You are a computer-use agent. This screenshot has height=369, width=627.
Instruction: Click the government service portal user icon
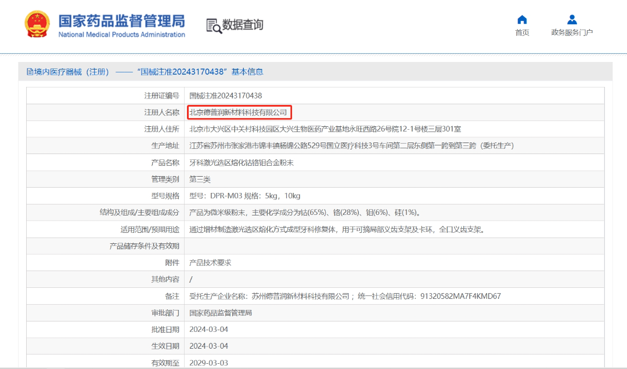[572, 20]
